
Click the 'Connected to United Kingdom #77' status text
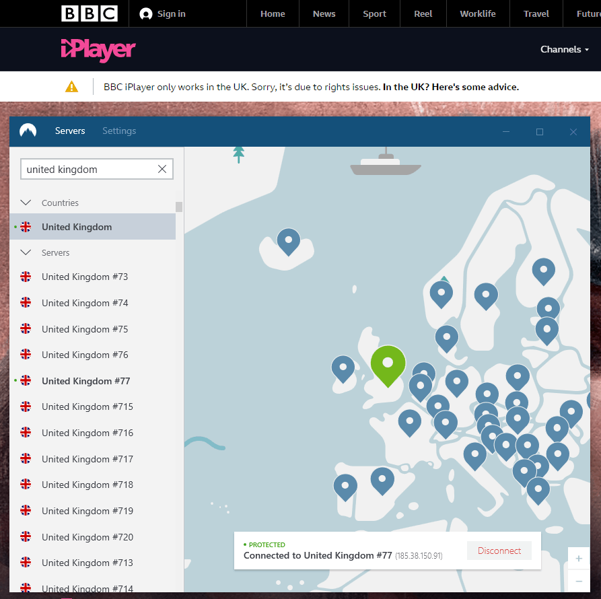tap(318, 555)
